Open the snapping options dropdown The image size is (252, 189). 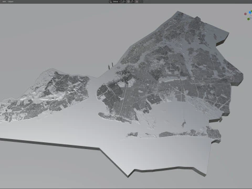(132, 2)
